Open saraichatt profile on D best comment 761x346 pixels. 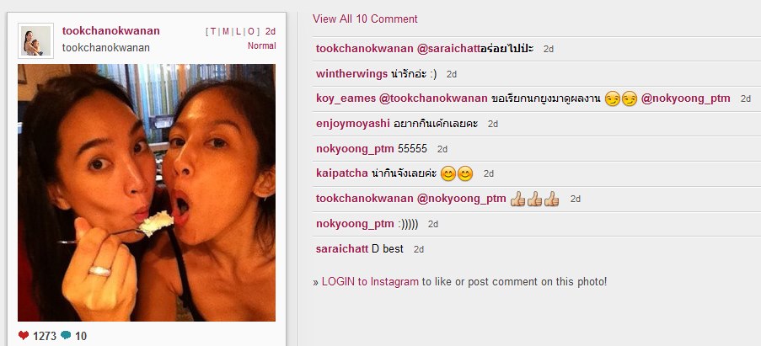(342, 249)
